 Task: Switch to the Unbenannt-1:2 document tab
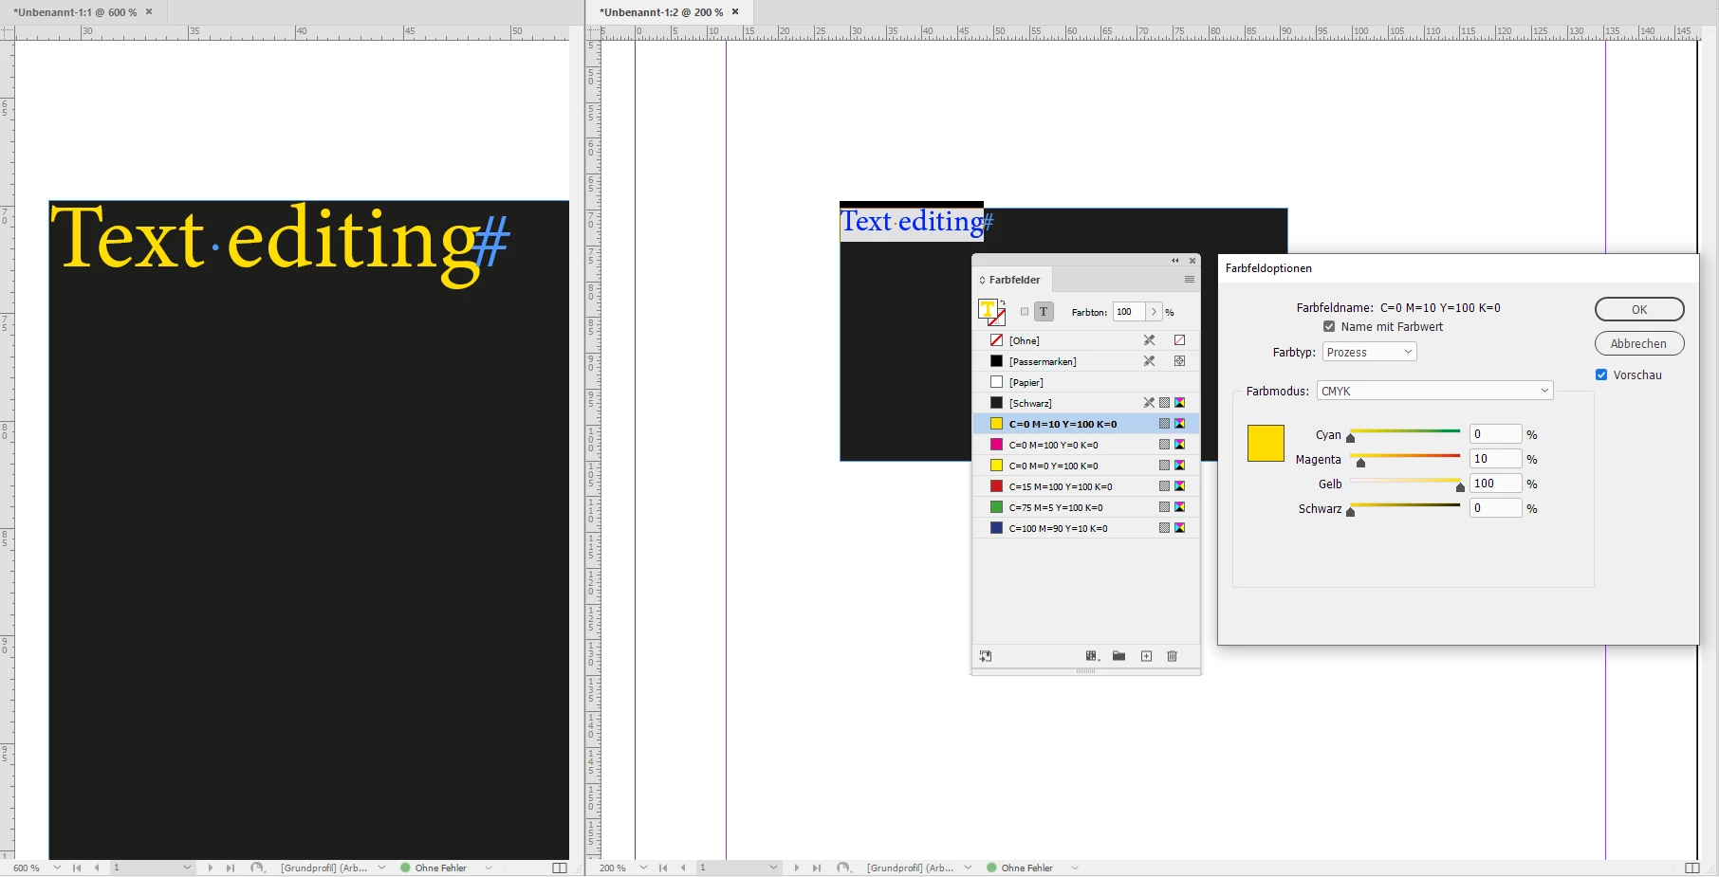pyautogui.click(x=661, y=12)
